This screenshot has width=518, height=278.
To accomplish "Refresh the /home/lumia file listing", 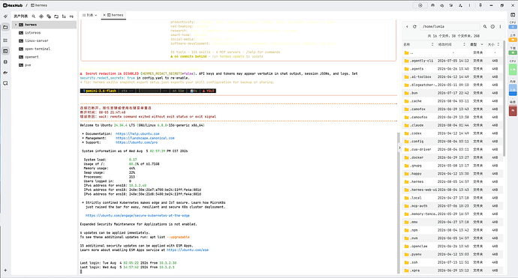I will click(x=414, y=27).
